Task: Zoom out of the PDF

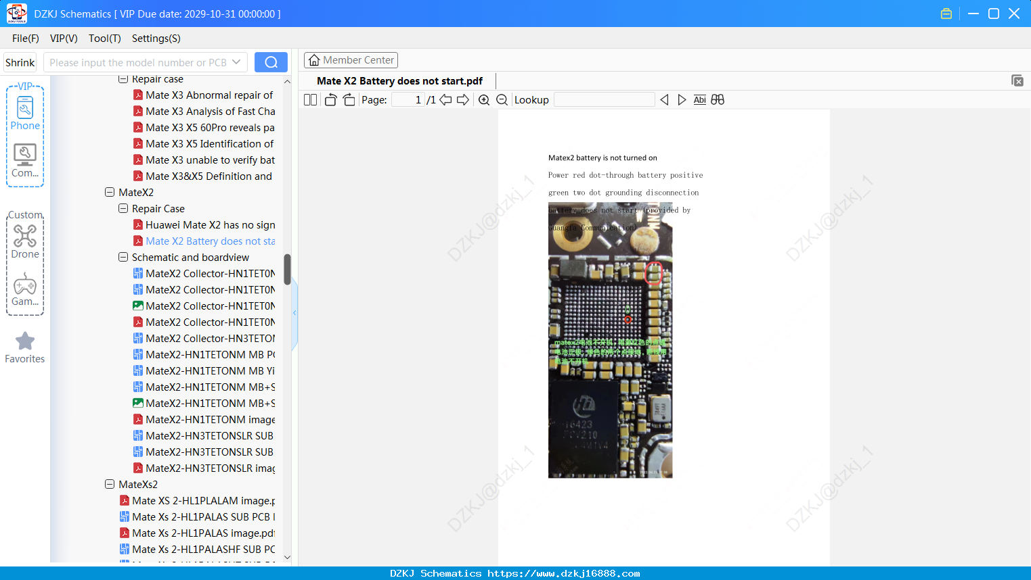Action: click(x=502, y=100)
